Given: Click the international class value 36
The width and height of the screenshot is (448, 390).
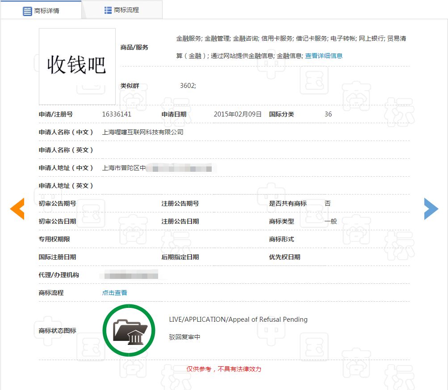Looking at the screenshot, I should point(328,114).
